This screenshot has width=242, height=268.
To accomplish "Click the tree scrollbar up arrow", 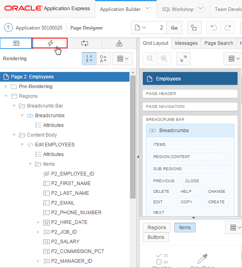I will click(x=133, y=73).
